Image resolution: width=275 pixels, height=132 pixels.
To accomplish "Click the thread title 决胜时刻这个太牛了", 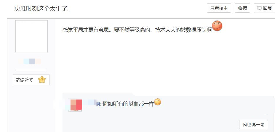I will [x=42, y=8].
